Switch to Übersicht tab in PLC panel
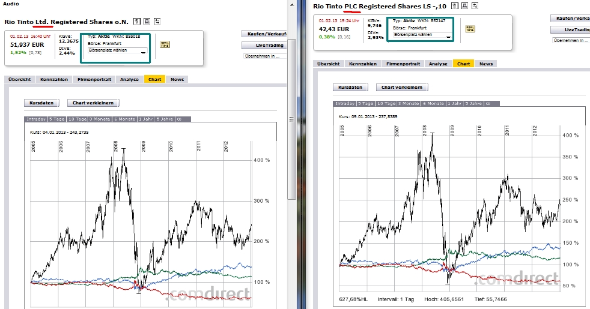 coord(329,64)
